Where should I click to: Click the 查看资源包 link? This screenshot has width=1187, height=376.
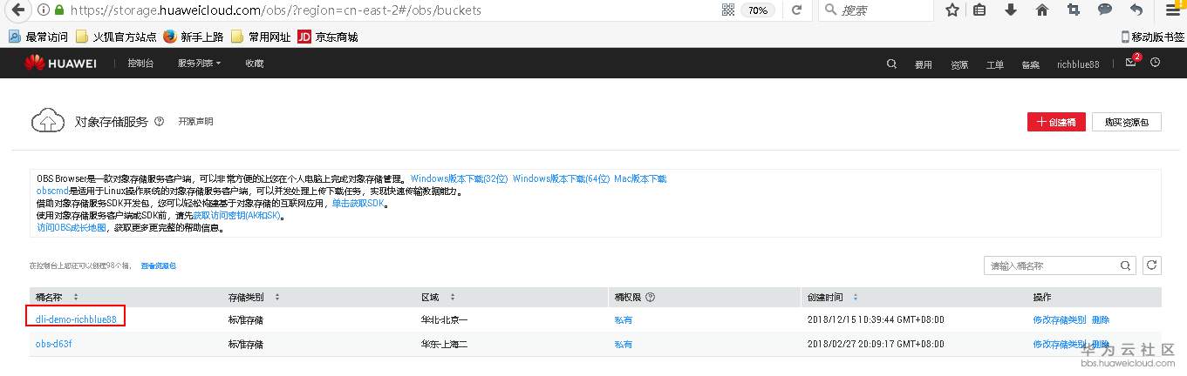160,265
